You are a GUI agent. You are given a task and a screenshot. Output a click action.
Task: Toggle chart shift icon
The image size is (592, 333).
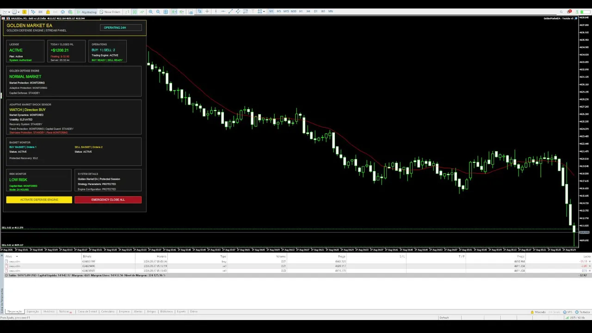[182, 12]
